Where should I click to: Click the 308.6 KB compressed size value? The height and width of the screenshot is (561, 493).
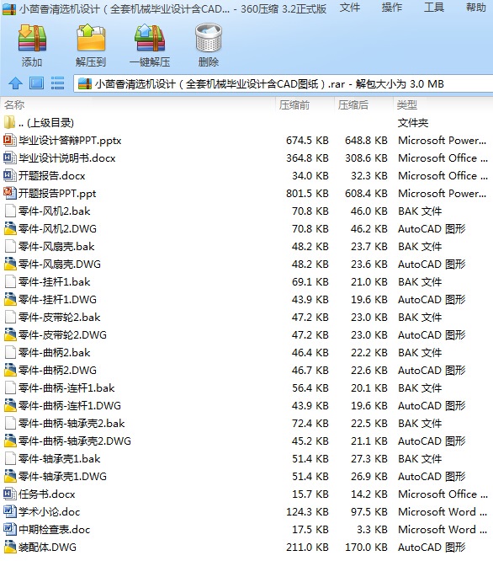(x=366, y=158)
